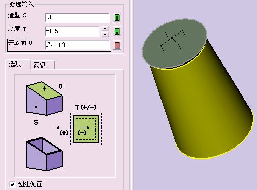This screenshot has height=190, width=257.
Task: Click the coordinate axis marker on top face
Action: tap(173, 40)
